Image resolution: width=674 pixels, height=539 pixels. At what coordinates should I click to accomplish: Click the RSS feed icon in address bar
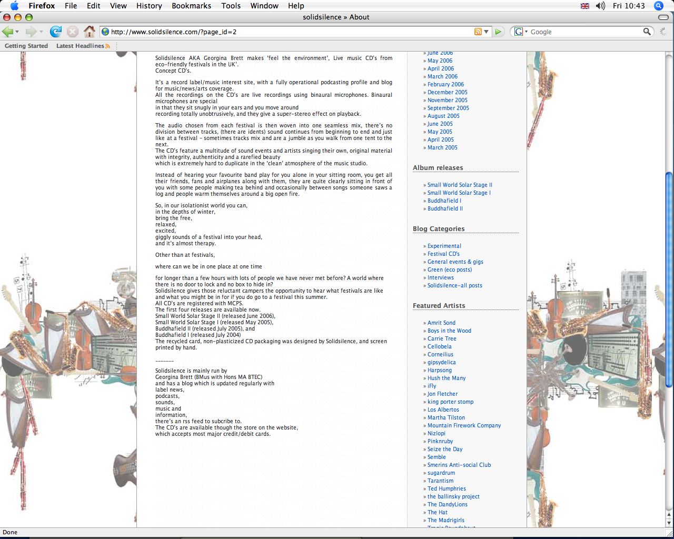click(478, 32)
